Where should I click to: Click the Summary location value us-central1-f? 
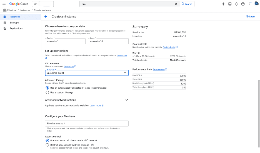click(179, 36)
